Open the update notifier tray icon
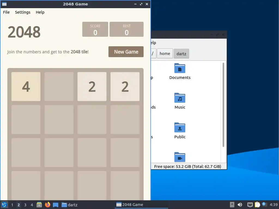Screen dimensions: 279x209 (264, 205)
